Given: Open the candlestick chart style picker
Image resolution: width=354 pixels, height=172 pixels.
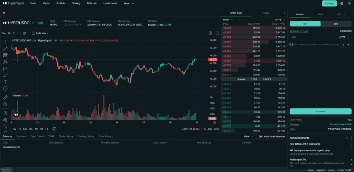Looking at the screenshot, I should (x=25, y=33).
